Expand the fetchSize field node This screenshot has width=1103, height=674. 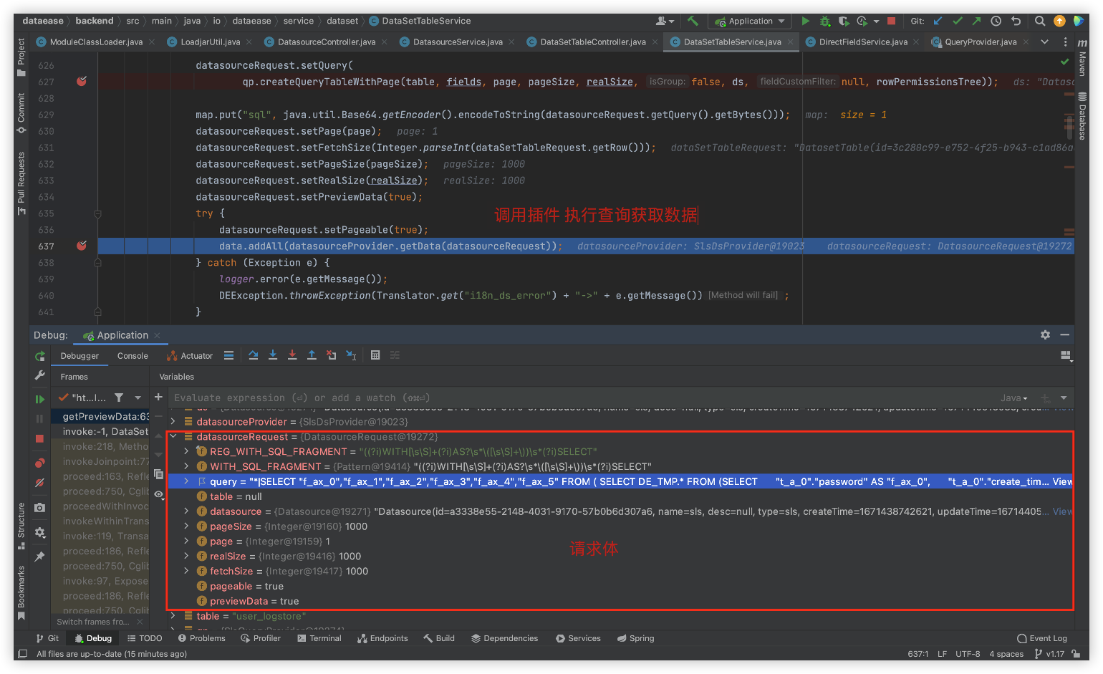[x=186, y=571]
